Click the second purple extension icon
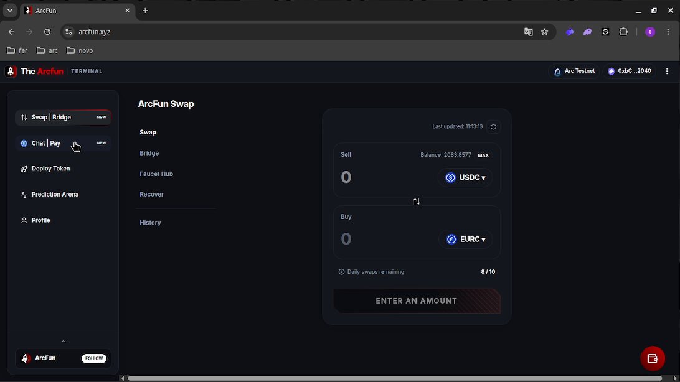 [588, 32]
